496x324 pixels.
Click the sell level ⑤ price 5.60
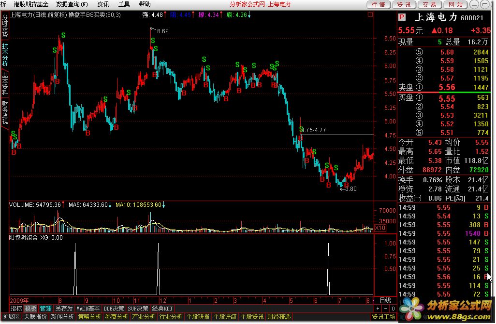pyautogui.click(x=447, y=53)
